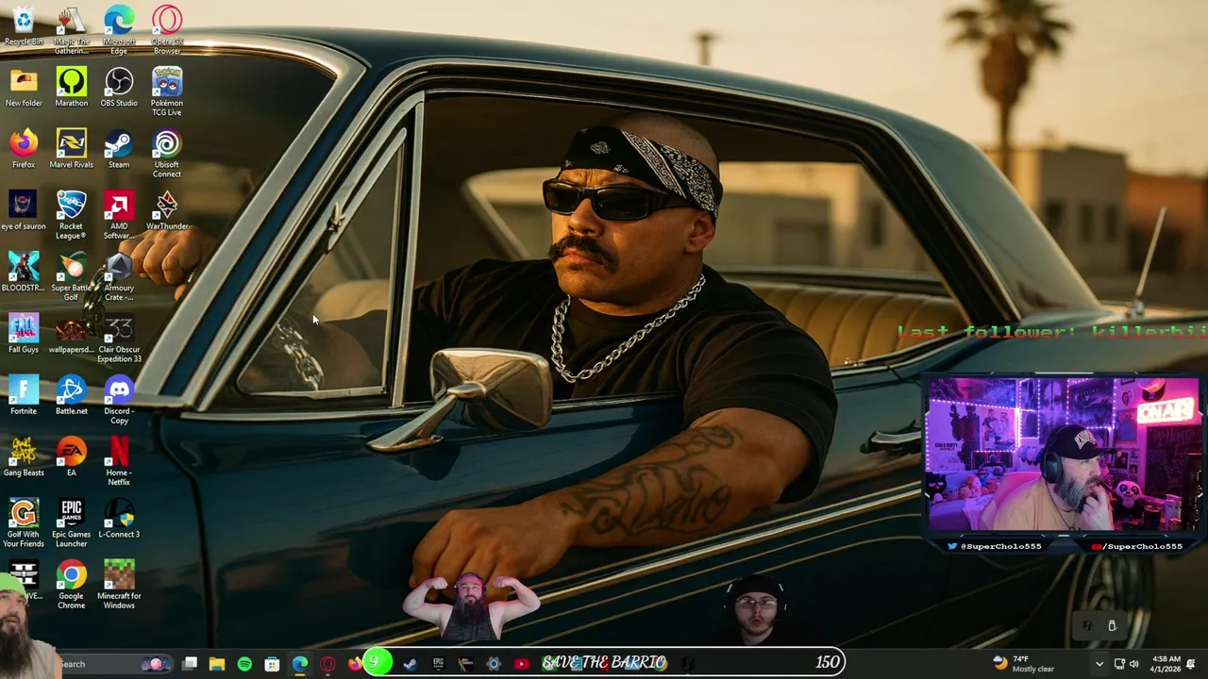Screen dimensions: 1208x679
Task: Launch Magic The Gathering desktop shortcut
Action: pyautogui.click(x=71, y=29)
